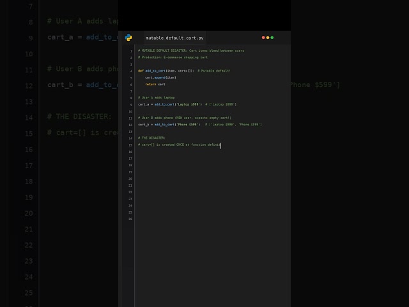
Task: Click the cart_a variable name
Action: click(x=144, y=104)
